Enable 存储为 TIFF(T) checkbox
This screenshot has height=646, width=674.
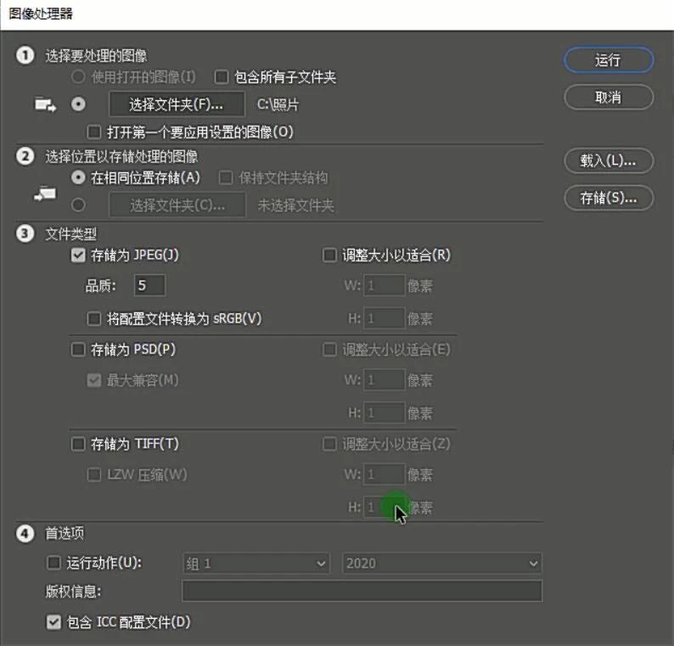coord(78,444)
